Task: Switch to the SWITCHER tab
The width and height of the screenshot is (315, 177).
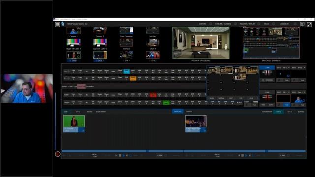Action: pos(177,112)
